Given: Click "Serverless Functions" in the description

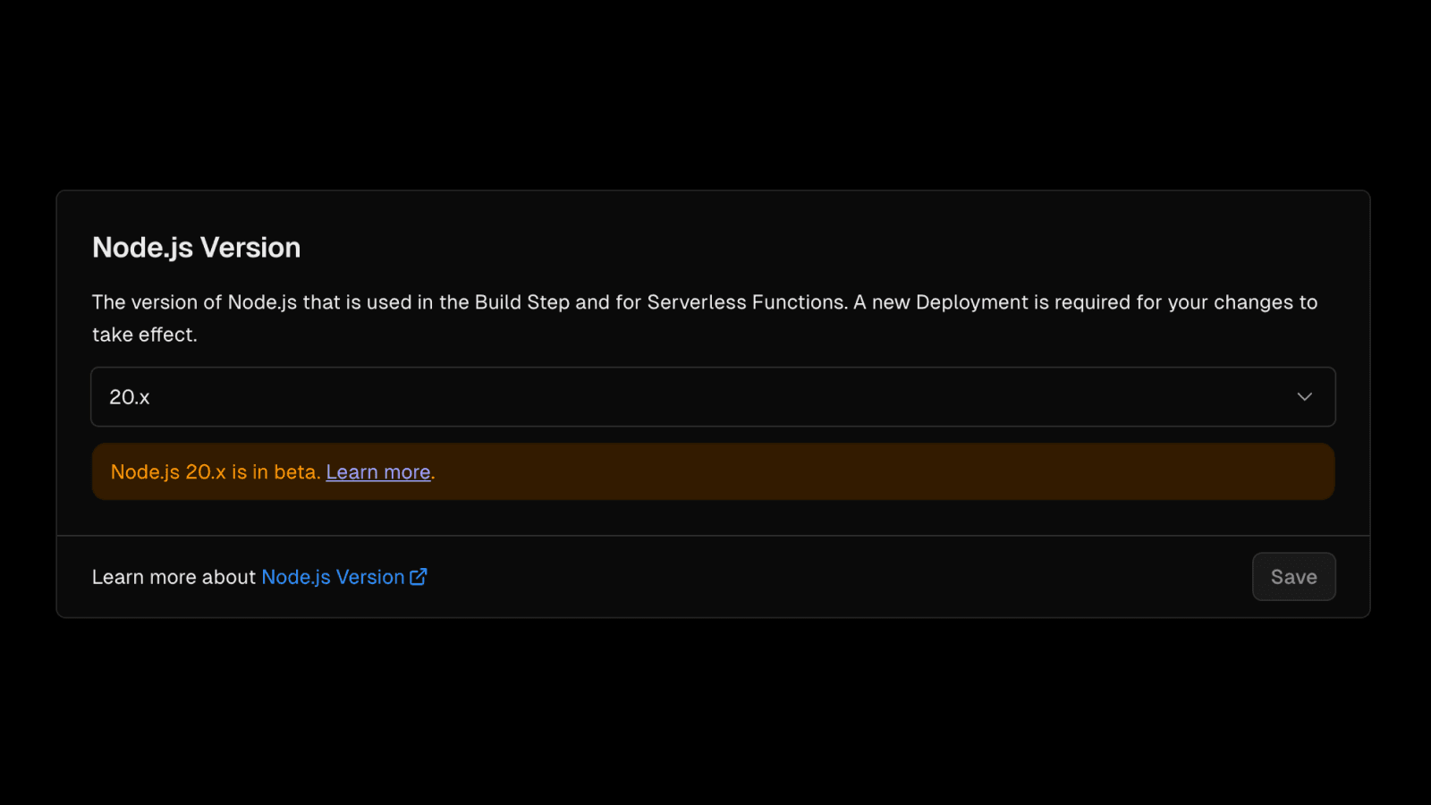Looking at the screenshot, I should 746,302.
